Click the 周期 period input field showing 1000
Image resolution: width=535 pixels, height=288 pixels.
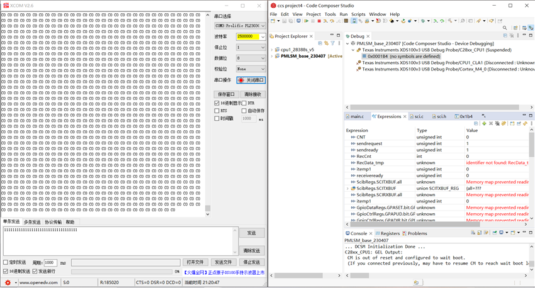pyautogui.click(x=50, y=262)
